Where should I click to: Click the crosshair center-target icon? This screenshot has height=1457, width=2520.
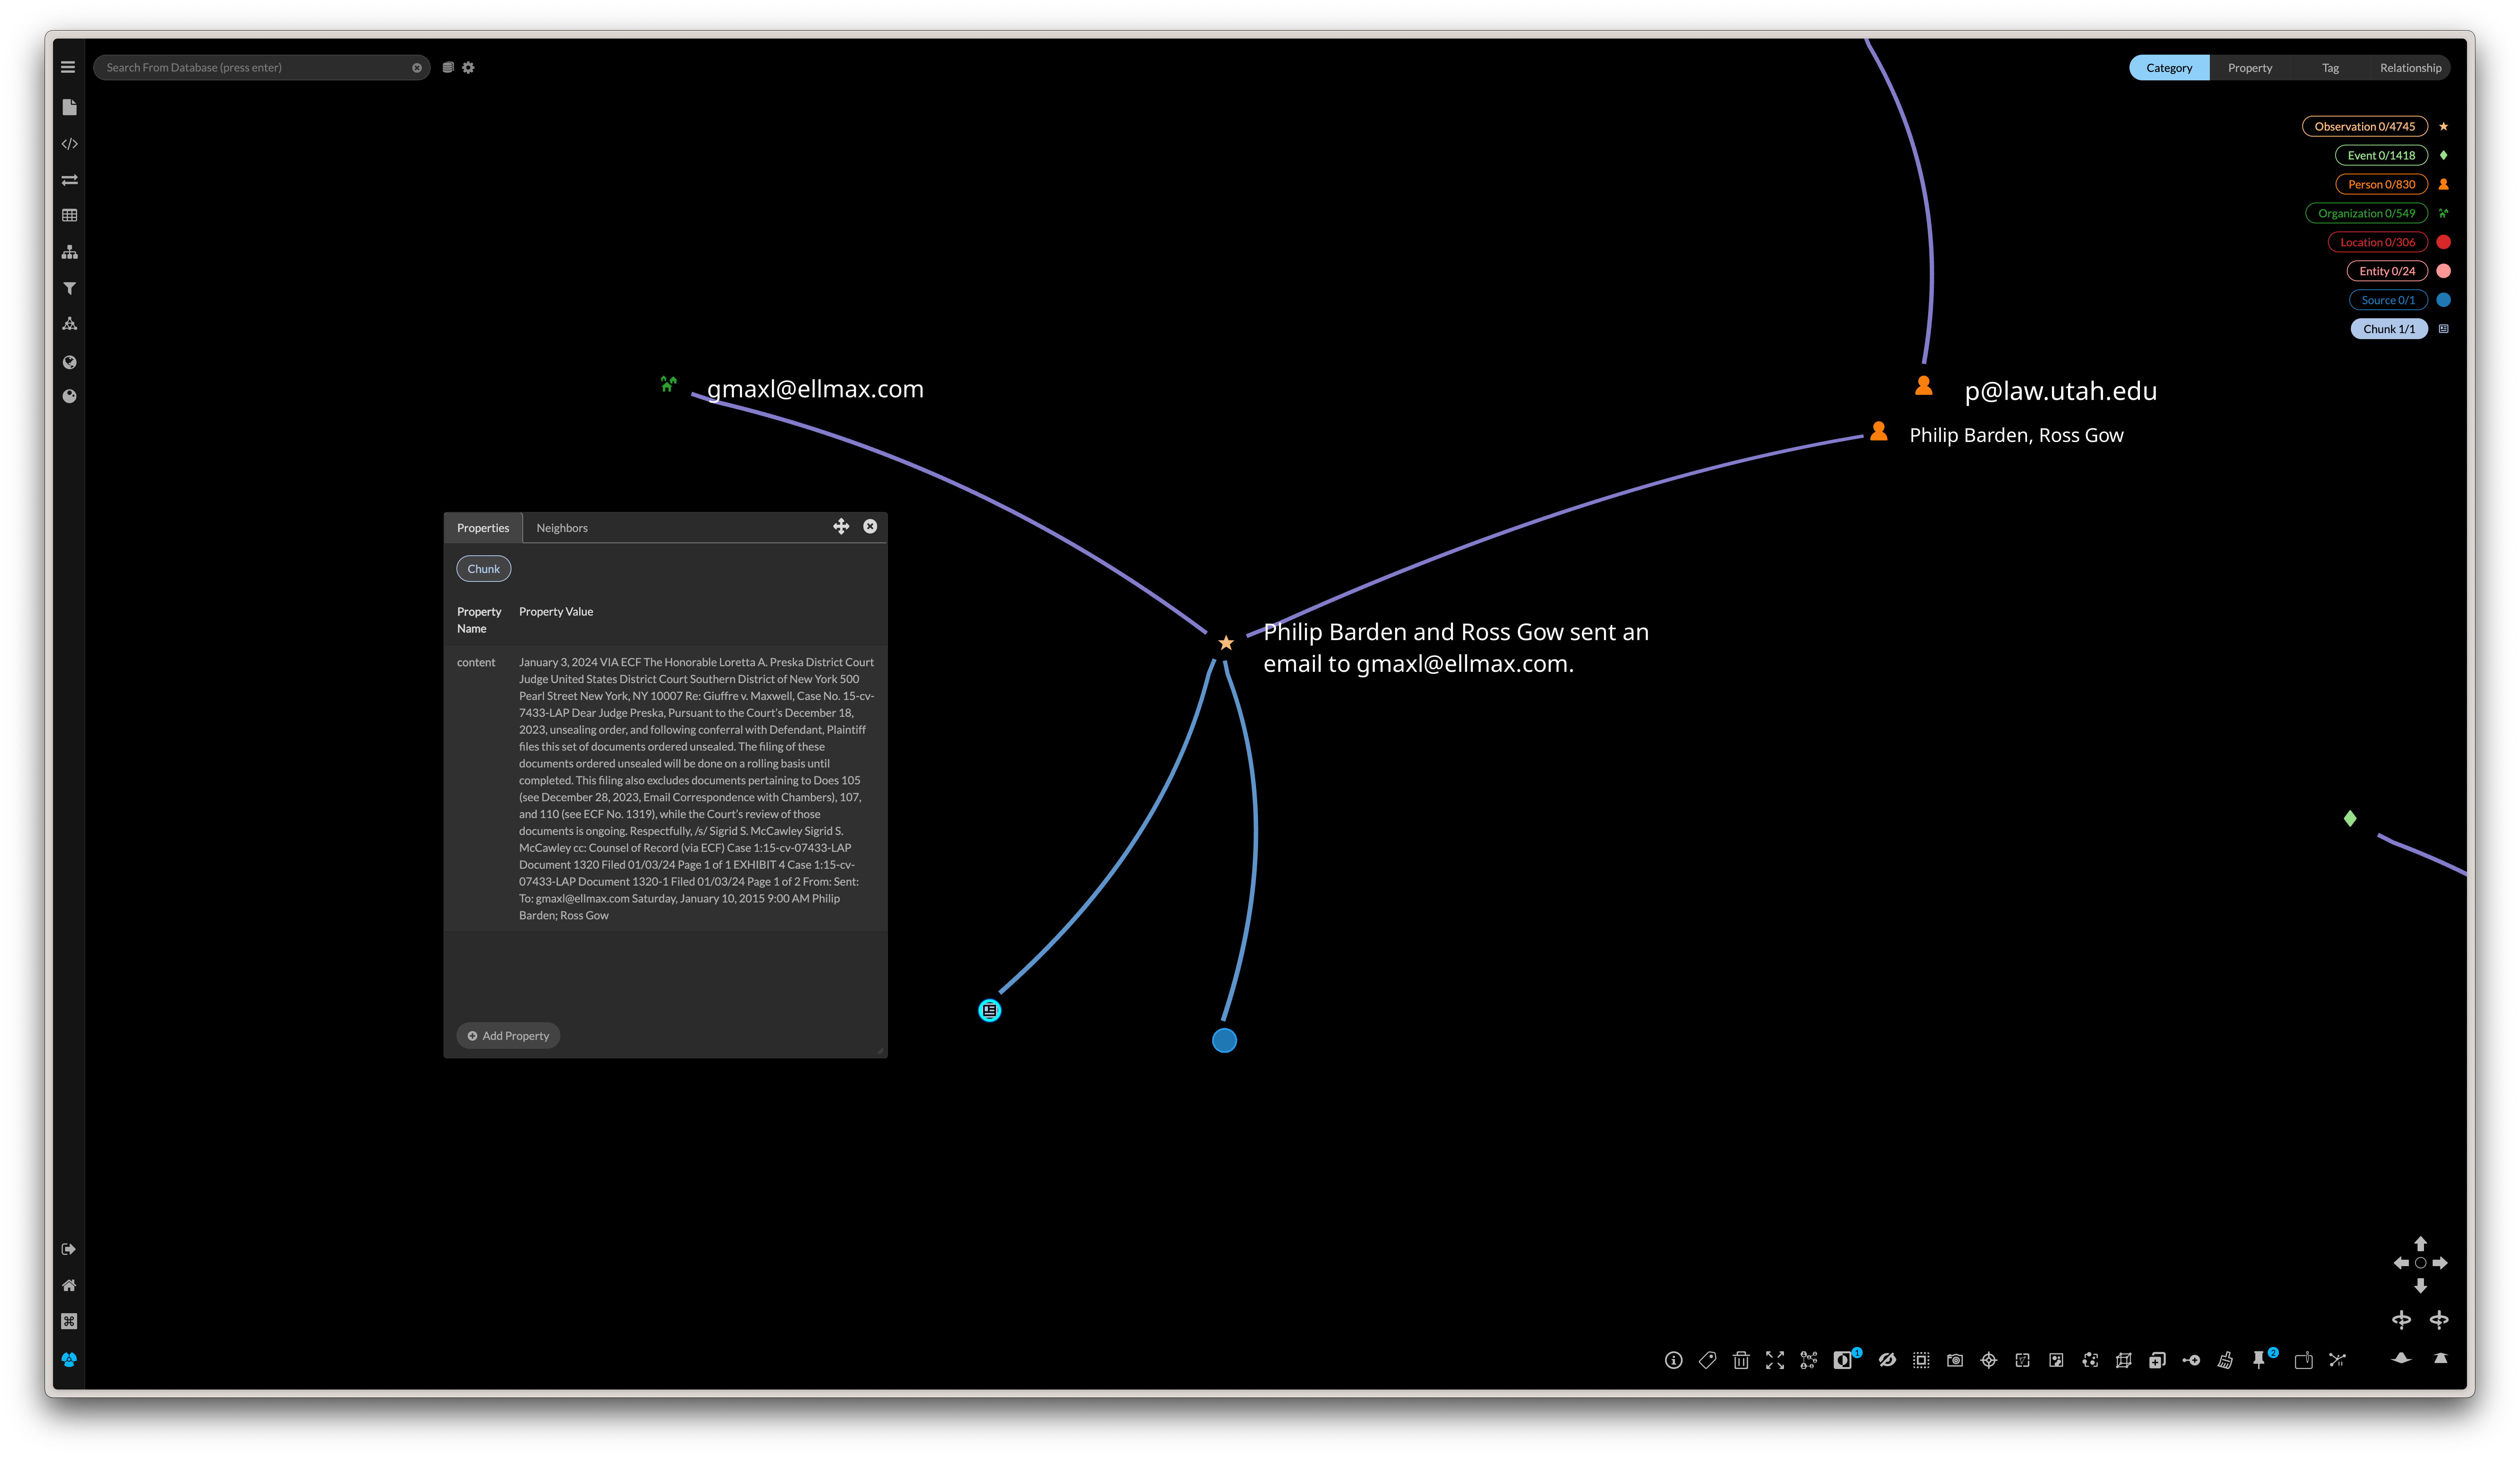tap(1989, 1360)
